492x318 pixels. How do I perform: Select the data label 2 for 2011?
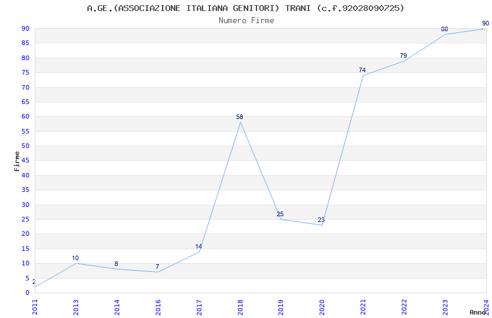[34, 282]
